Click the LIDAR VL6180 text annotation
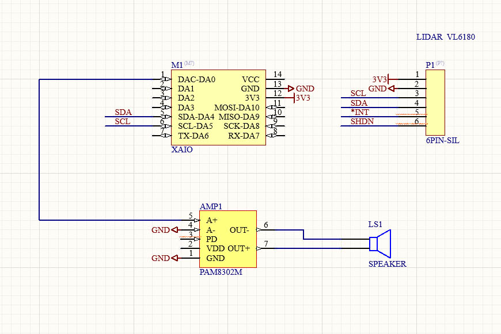The width and height of the screenshot is (501, 334). (x=445, y=37)
